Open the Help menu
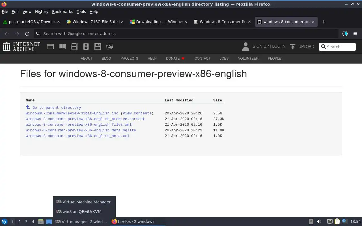 [x=94, y=12]
